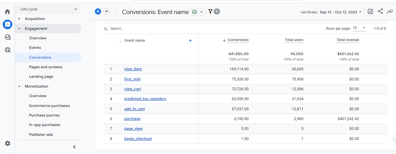
Task: Sort by Total users column header
Action: point(294,40)
